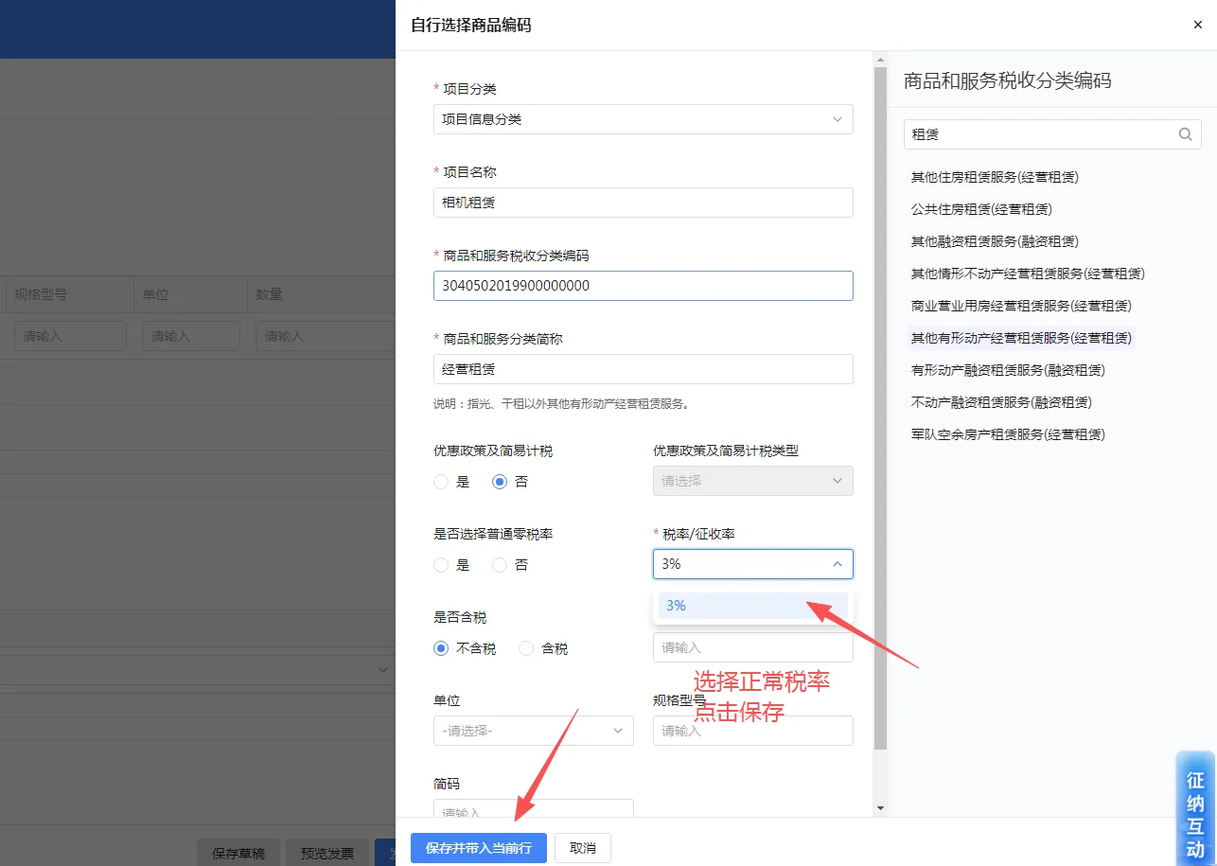The width and height of the screenshot is (1217, 866).
Task: Switch 是否含税 to 含税
Action: tap(526, 648)
